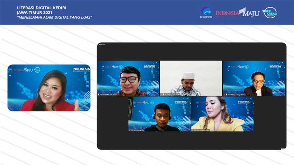Viewport: 294px width, 165px height.
Task: Select video tile of participant in yellow blazer
Action: pos(222,113)
